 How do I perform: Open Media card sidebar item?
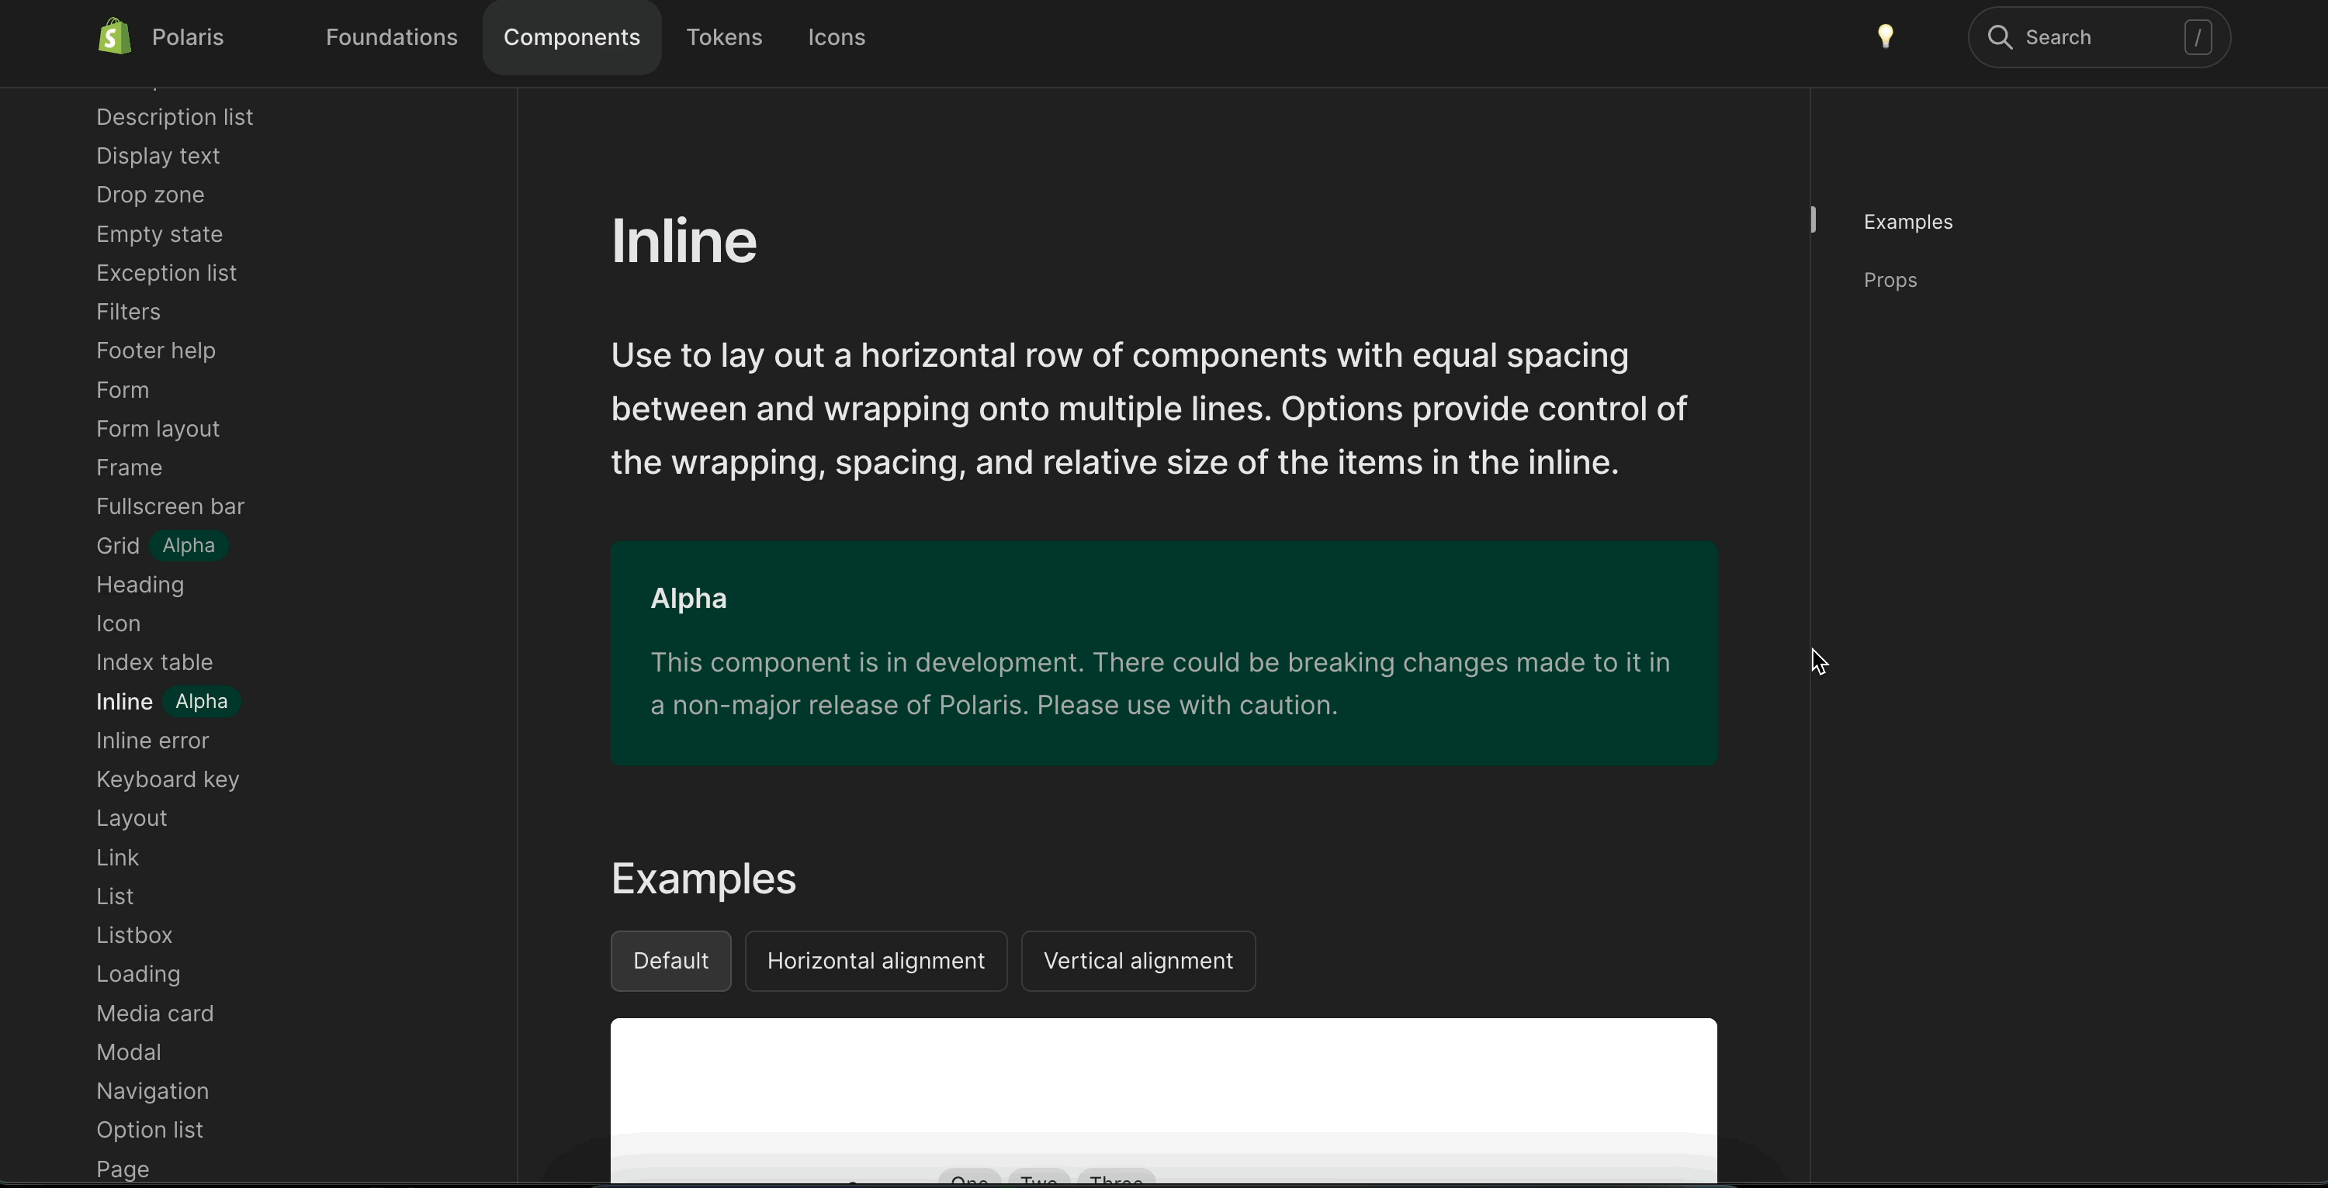(x=154, y=1014)
